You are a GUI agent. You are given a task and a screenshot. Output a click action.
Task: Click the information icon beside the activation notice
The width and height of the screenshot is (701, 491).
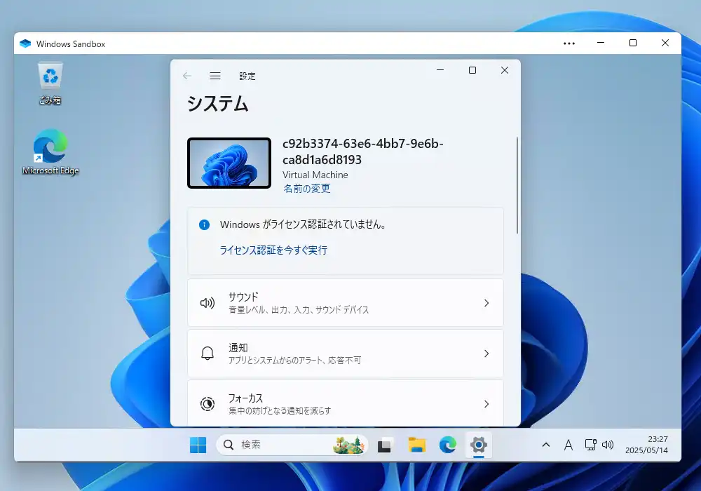coord(204,224)
